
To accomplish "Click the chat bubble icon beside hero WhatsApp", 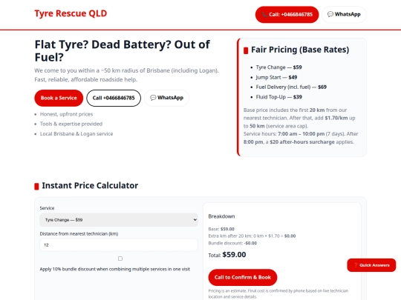I will pos(153,98).
